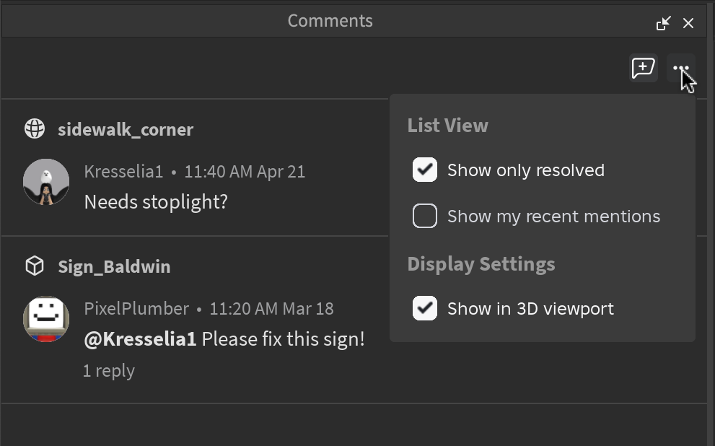Close the Comments panel

tap(688, 23)
